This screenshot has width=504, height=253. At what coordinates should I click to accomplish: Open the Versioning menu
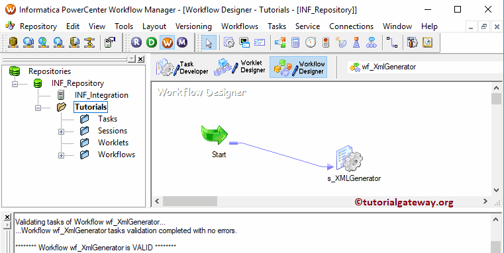coord(193,26)
